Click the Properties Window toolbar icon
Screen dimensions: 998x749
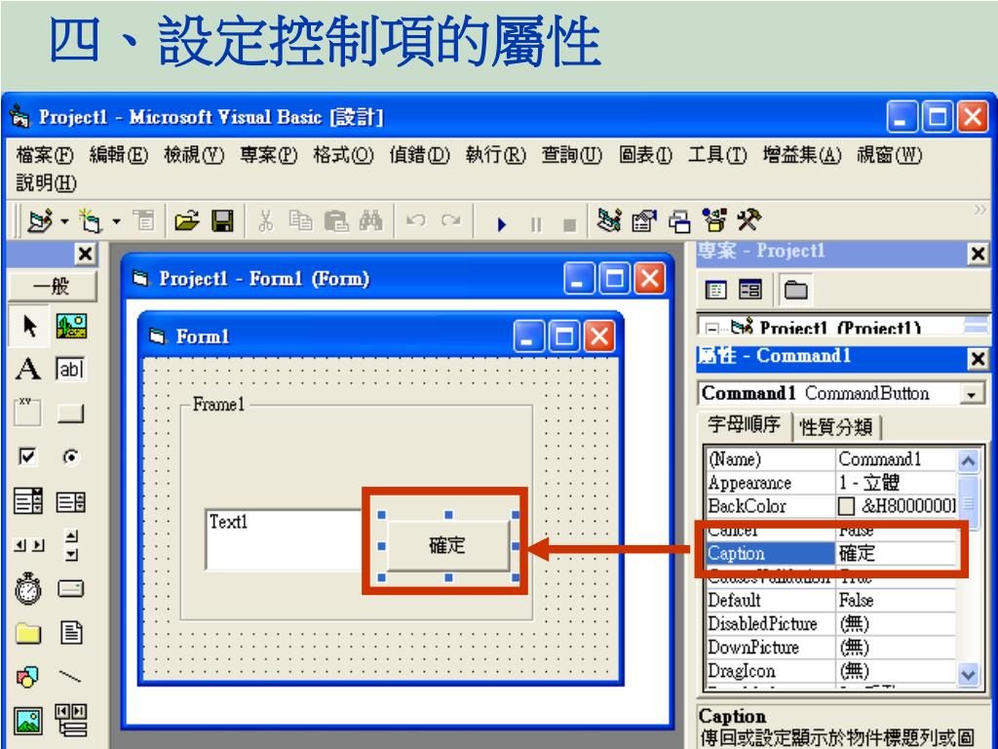tap(644, 221)
